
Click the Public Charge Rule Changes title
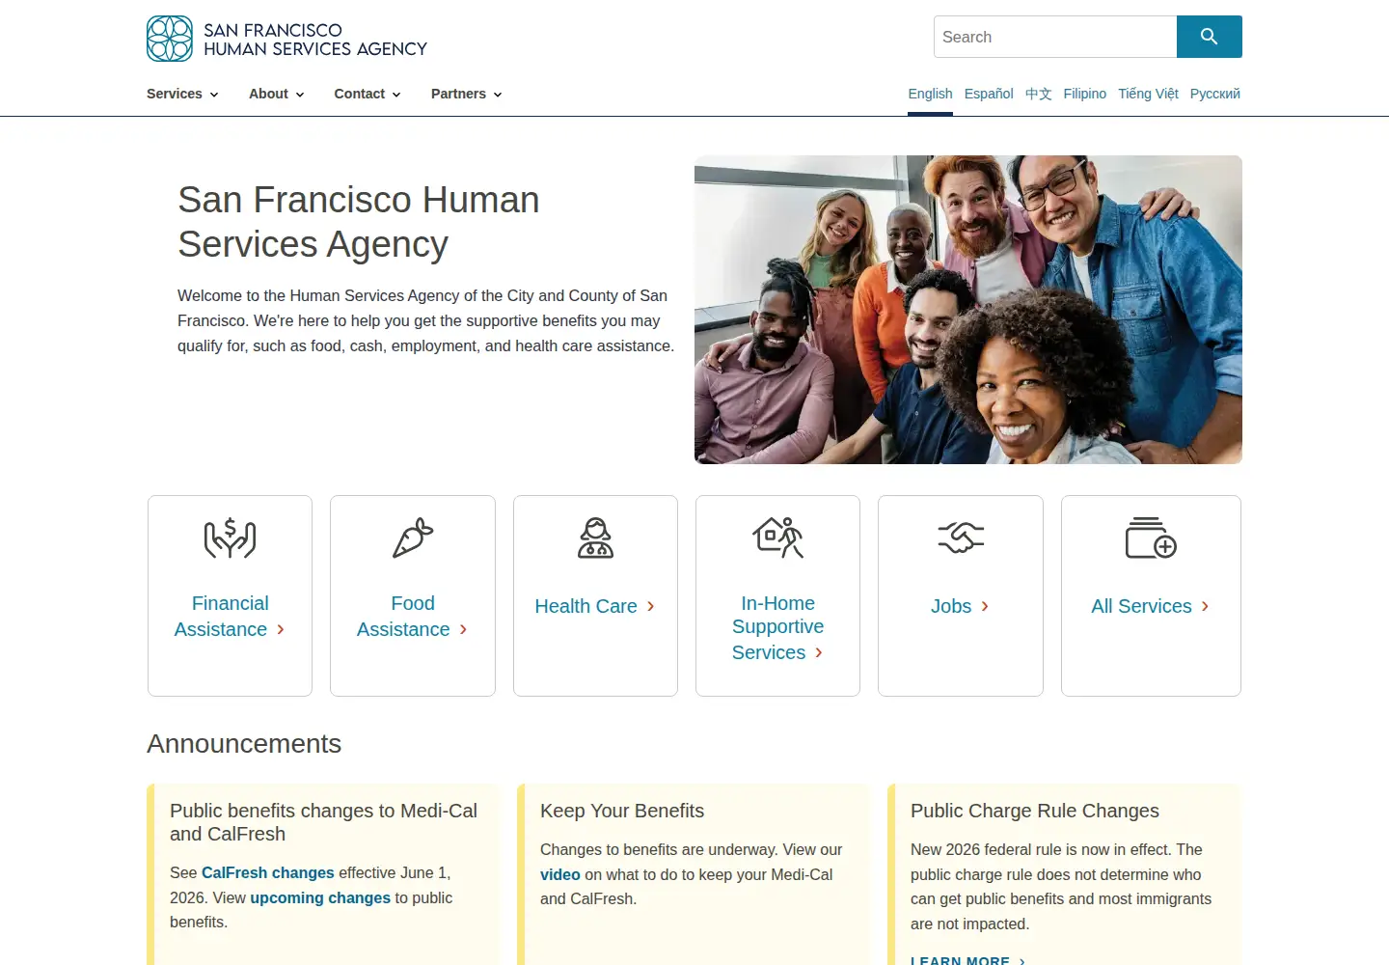pos(1035,811)
